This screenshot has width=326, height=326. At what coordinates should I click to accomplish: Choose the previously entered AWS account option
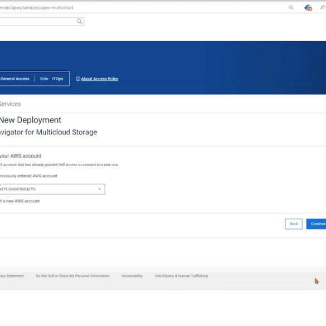[28, 176]
